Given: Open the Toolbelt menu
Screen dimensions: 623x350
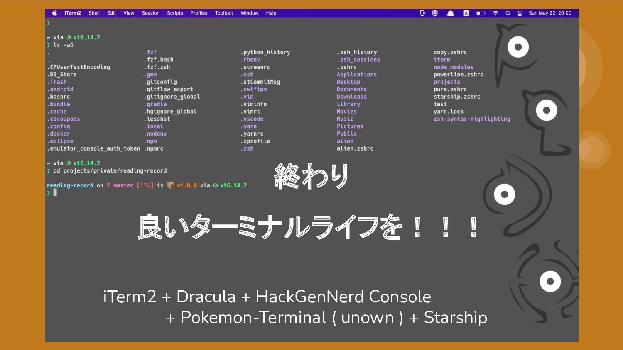Looking at the screenshot, I should pos(224,13).
